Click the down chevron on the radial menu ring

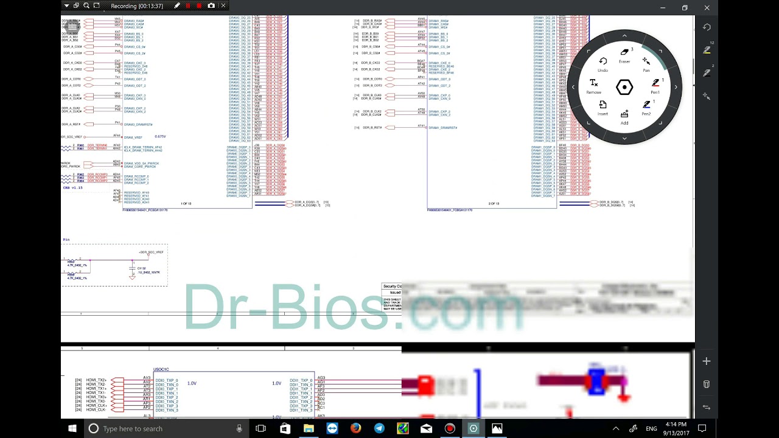(x=624, y=139)
